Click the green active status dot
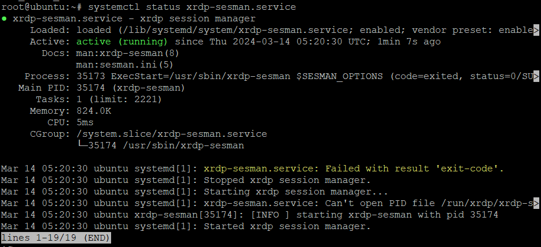 tap(4, 18)
